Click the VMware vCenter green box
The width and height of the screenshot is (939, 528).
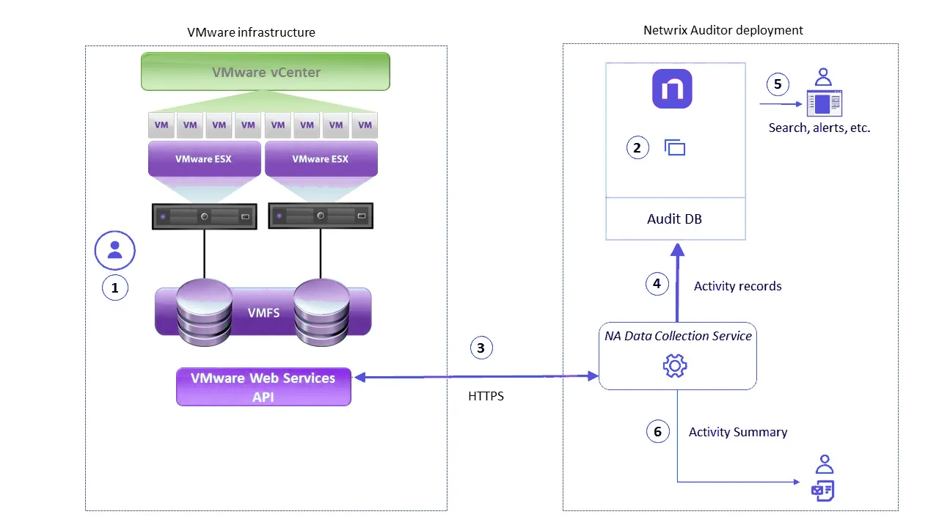(266, 73)
